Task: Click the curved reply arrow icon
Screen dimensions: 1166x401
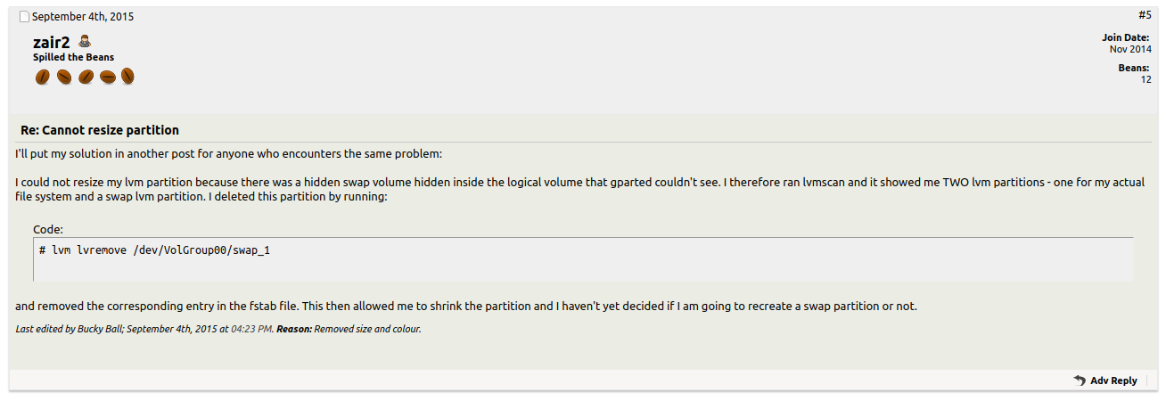Action: point(1080,381)
